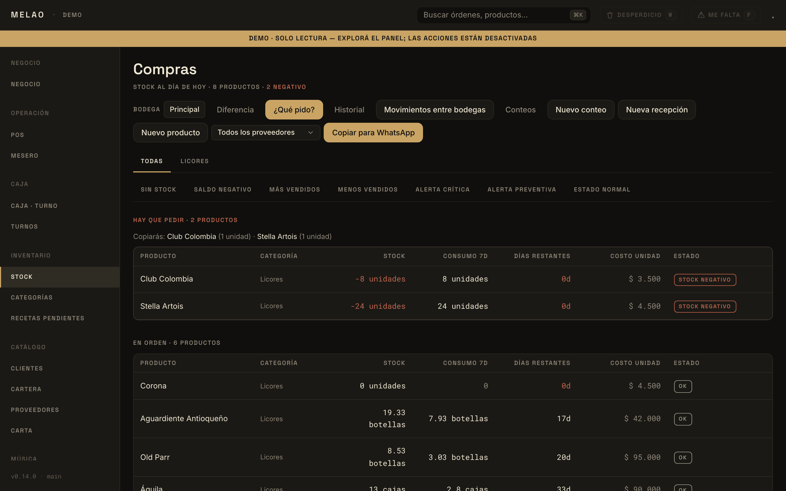Click the Old Parr product name
Viewport: 786px width, 491px height.
pos(155,457)
